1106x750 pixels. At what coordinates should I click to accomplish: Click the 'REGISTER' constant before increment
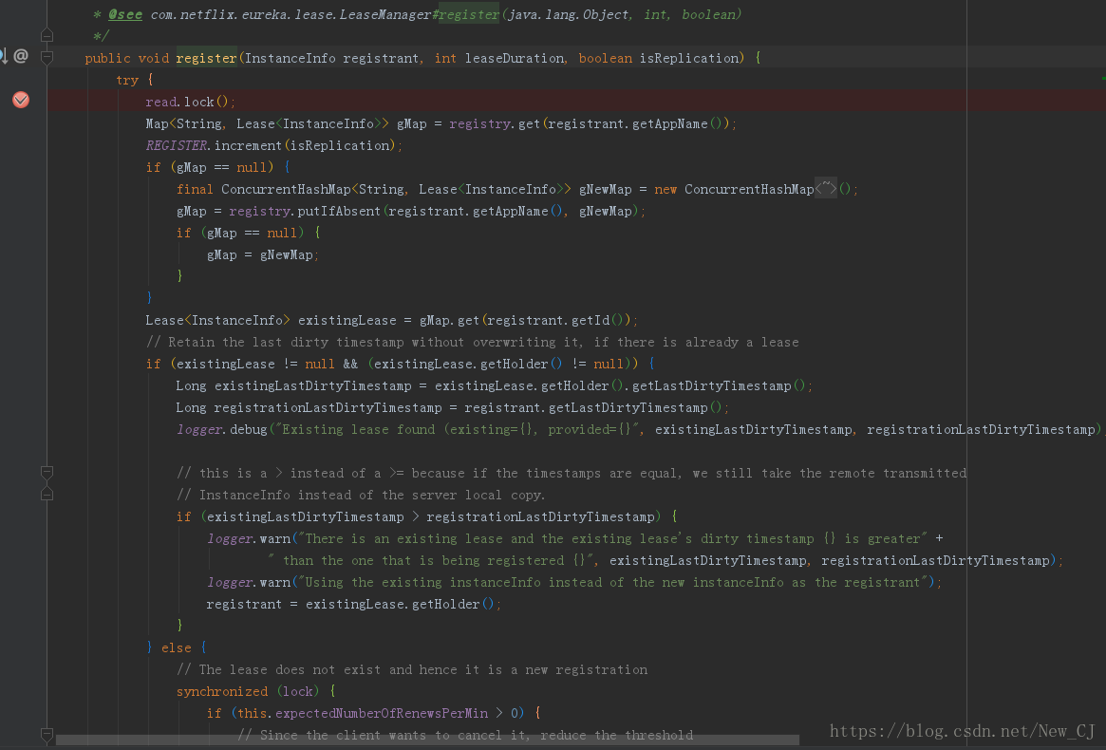pyautogui.click(x=177, y=145)
